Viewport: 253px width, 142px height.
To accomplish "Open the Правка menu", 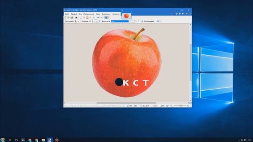I will tap(74, 14).
